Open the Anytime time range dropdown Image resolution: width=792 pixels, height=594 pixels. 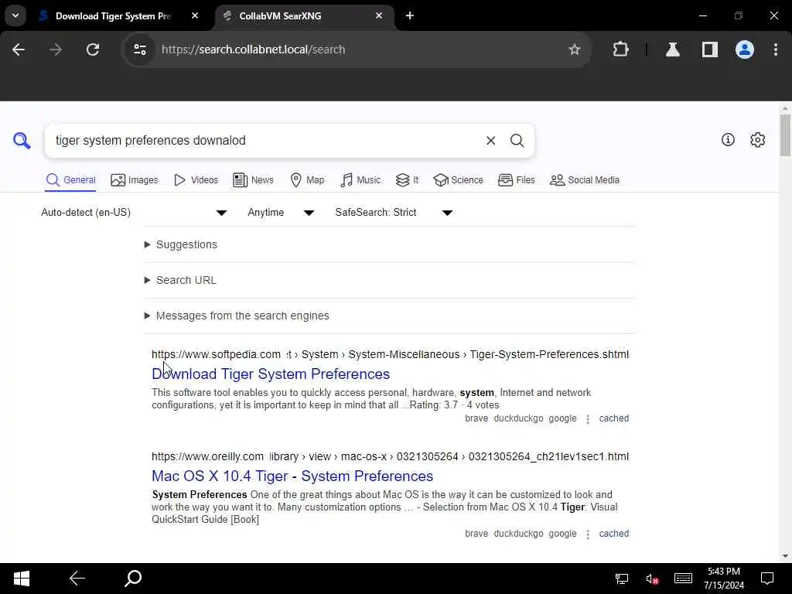point(281,213)
